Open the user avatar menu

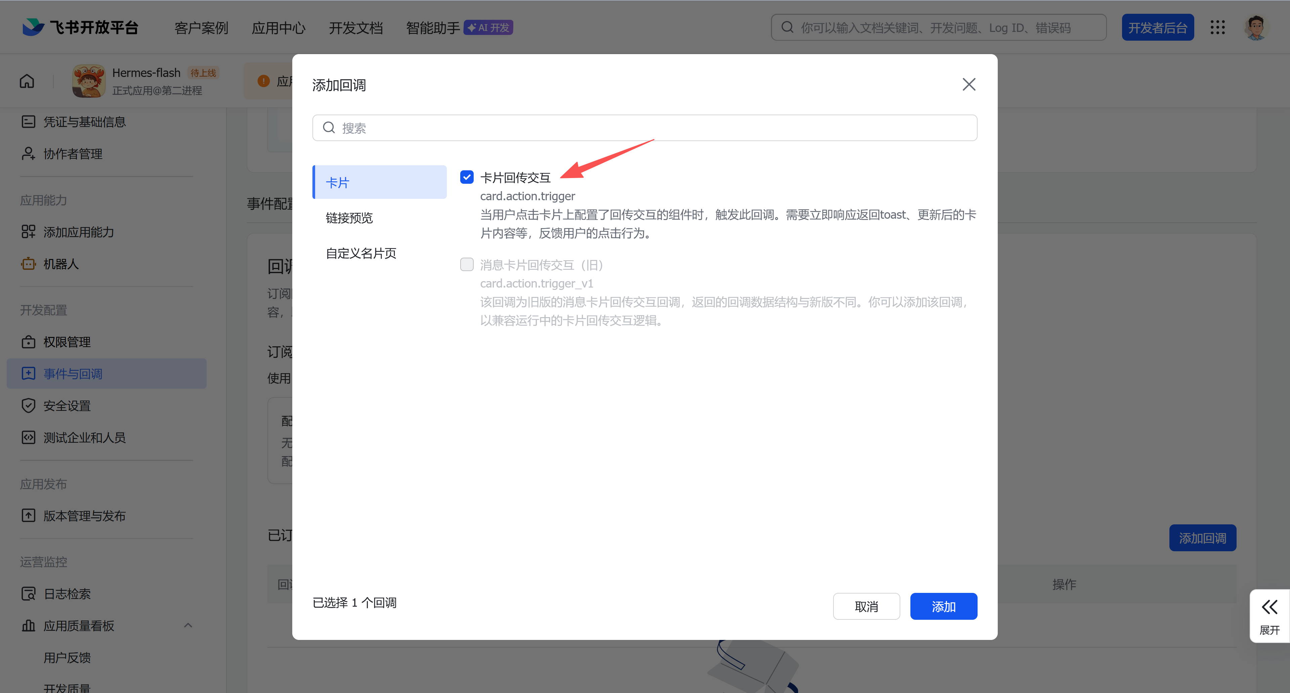[x=1255, y=27]
